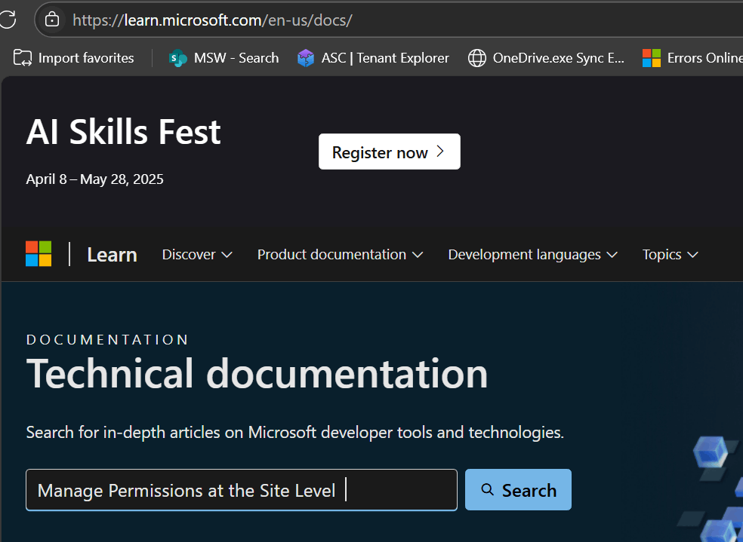
Task: Submit query with the Search button
Action: 518,490
